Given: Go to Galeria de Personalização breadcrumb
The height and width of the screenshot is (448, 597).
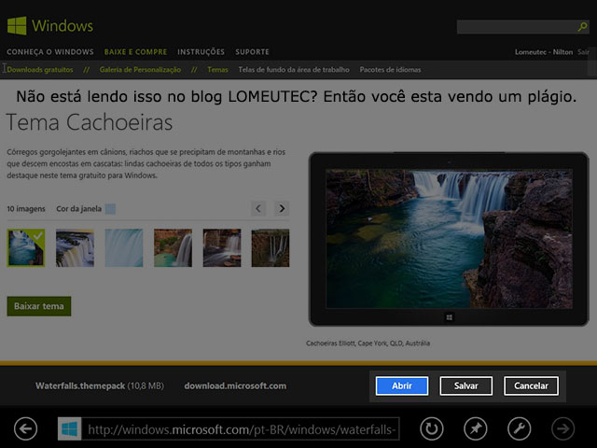Looking at the screenshot, I should (x=140, y=70).
